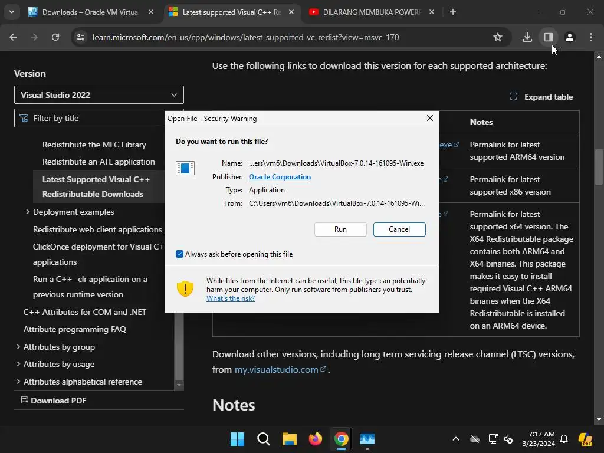604x453 pixels.
Task: Click the yellow warning shield icon
Action: [x=185, y=288]
